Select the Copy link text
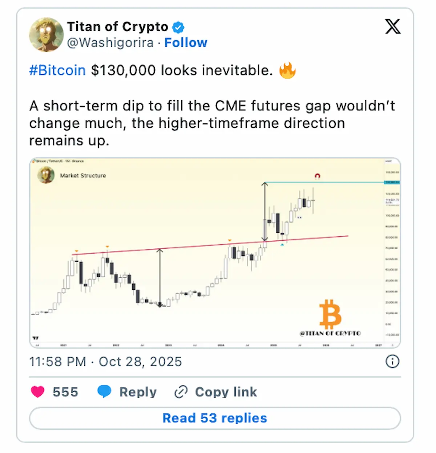This screenshot has height=453, width=436. click(x=226, y=392)
